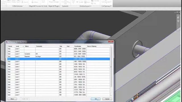
Task: Select the highlighted blue row
Action: pos(59,59)
